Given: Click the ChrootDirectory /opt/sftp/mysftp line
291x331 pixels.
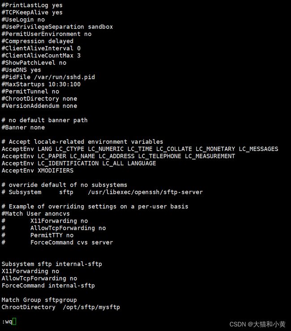Looking at the screenshot, I should (x=61, y=307).
